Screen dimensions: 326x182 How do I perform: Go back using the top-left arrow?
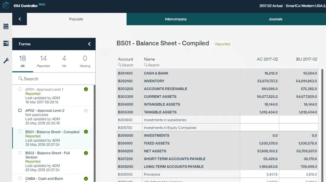(20, 19)
